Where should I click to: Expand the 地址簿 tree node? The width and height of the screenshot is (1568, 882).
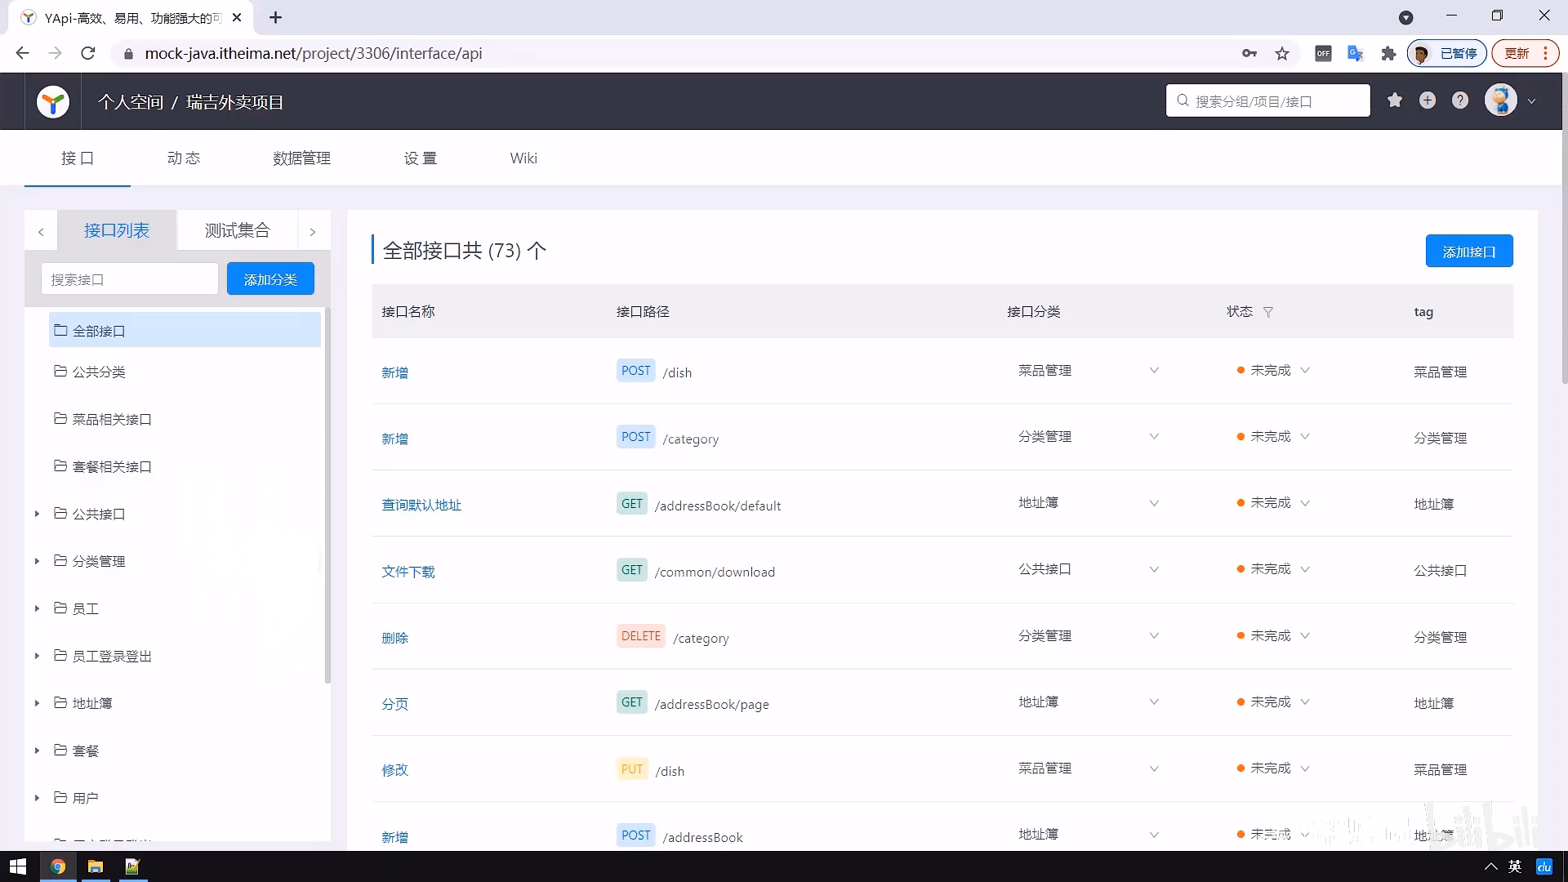[37, 703]
